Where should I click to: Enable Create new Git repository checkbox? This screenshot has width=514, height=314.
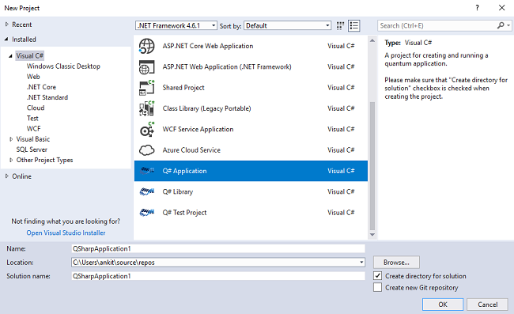point(378,287)
